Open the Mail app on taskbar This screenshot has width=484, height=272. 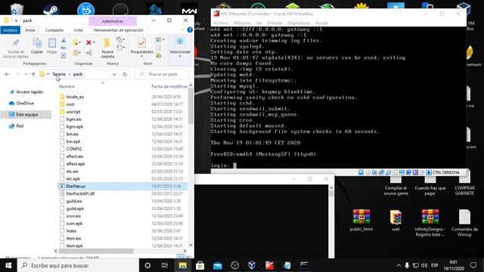point(218,265)
